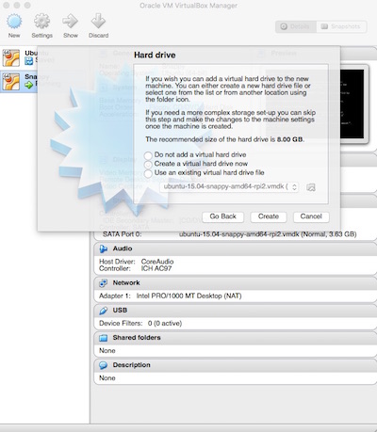Screen dimensions: 377x432
Task: Click the USB section header
Action: coord(236,311)
